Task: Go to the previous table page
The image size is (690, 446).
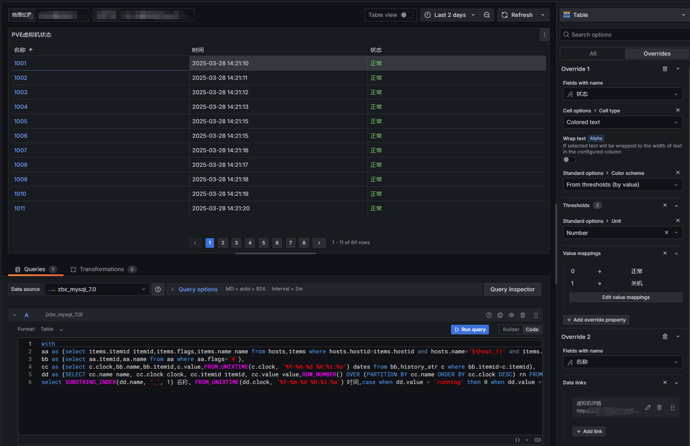Action: click(195, 243)
